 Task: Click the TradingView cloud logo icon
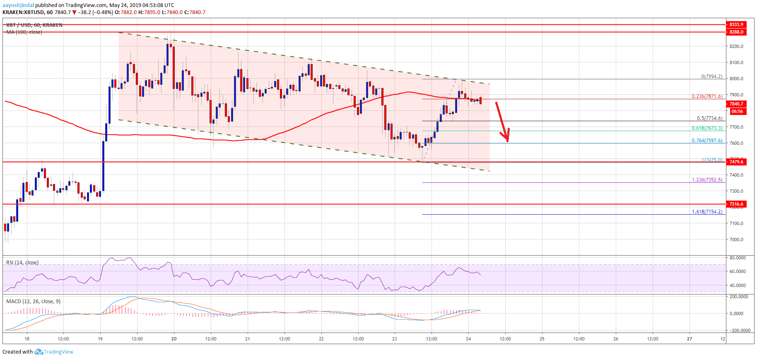coord(39,352)
